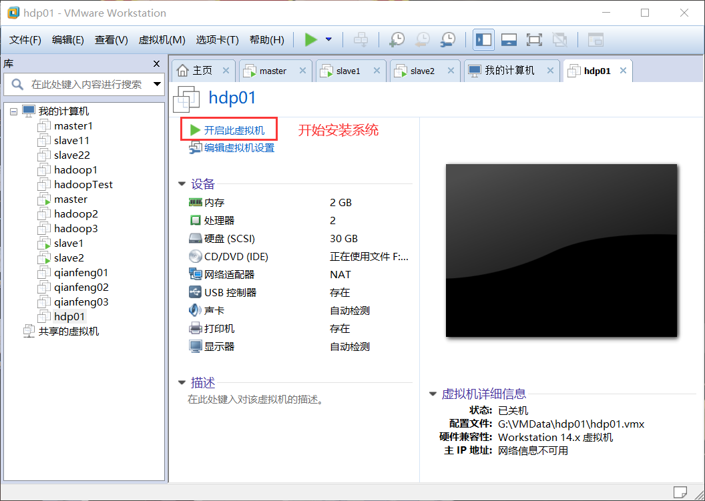Open the 虚拟机(M) menu
Image resolution: width=705 pixels, height=501 pixels.
(162, 40)
